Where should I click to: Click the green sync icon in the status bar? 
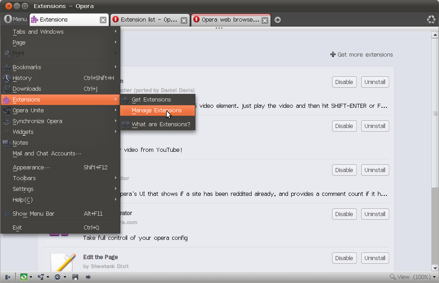click(24, 277)
